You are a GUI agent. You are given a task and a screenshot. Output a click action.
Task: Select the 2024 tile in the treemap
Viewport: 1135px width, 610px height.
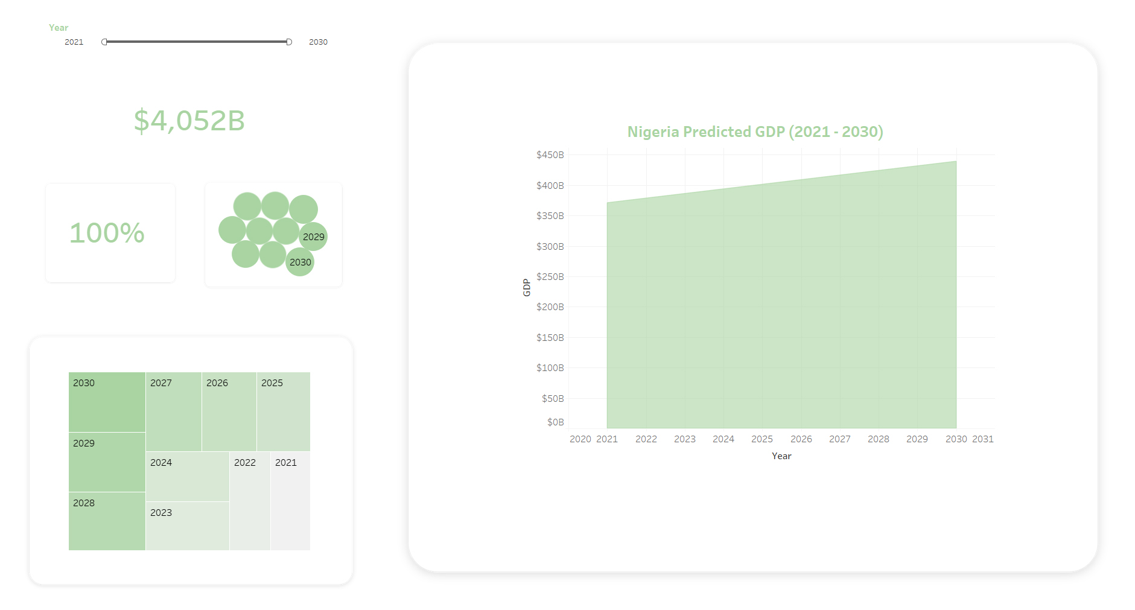coord(188,477)
